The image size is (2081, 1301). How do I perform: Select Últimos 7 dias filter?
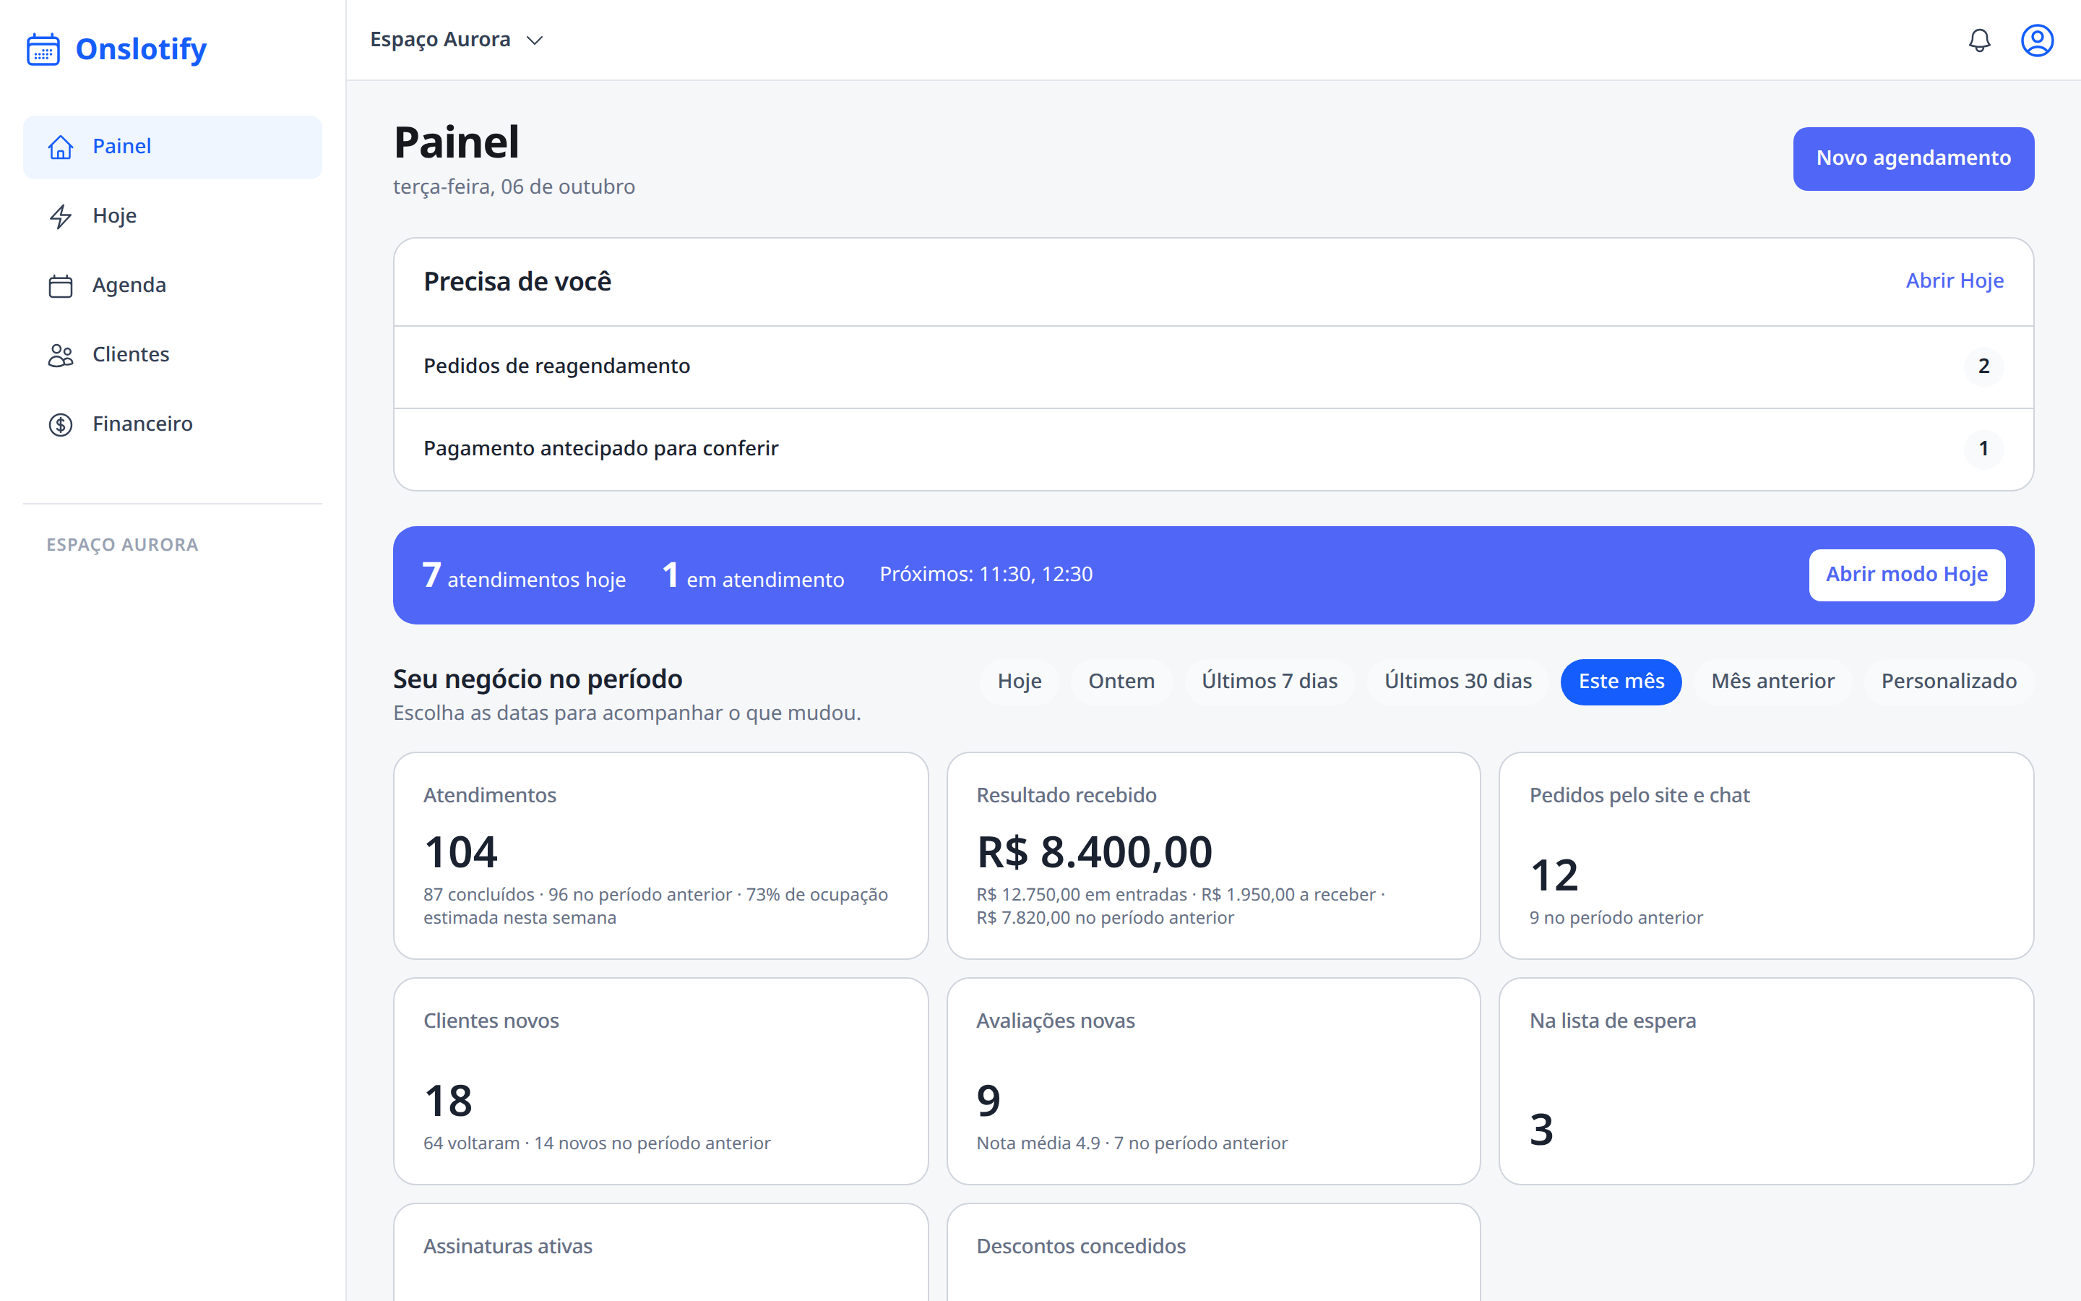[1270, 682]
